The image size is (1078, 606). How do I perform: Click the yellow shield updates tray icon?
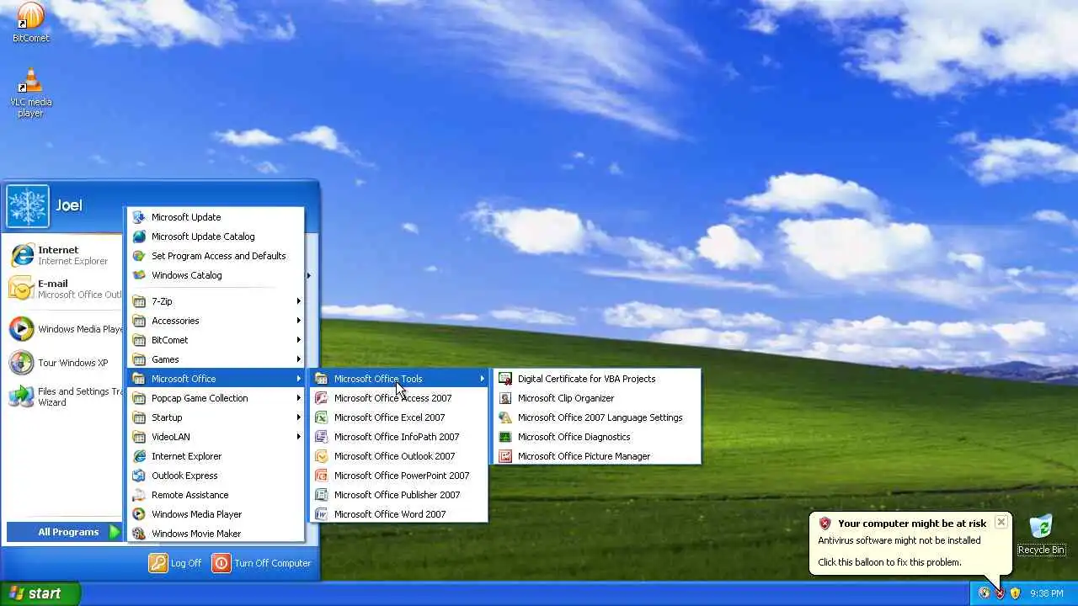tap(1016, 593)
